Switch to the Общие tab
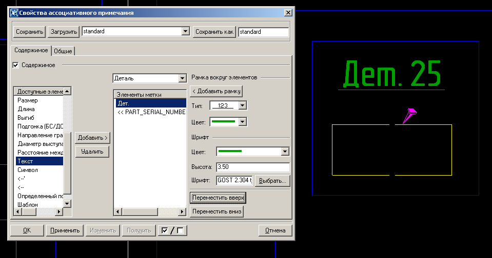492x258 pixels. point(63,51)
